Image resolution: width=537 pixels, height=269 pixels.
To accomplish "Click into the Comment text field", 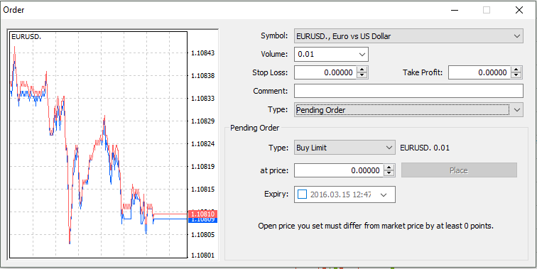I will click(x=408, y=91).
